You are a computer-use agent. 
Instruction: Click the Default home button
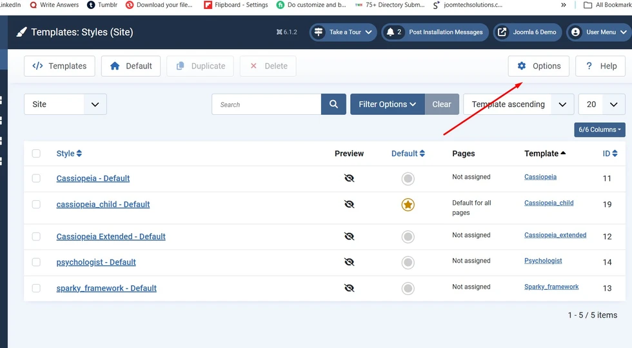click(130, 66)
